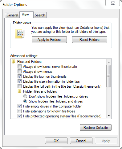Select the Files and Folders tree row

click(29, 62)
